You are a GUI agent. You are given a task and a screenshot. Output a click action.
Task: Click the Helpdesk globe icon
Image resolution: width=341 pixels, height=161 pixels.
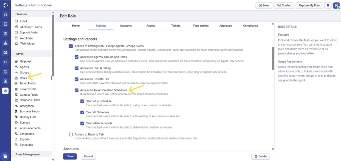point(16,62)
